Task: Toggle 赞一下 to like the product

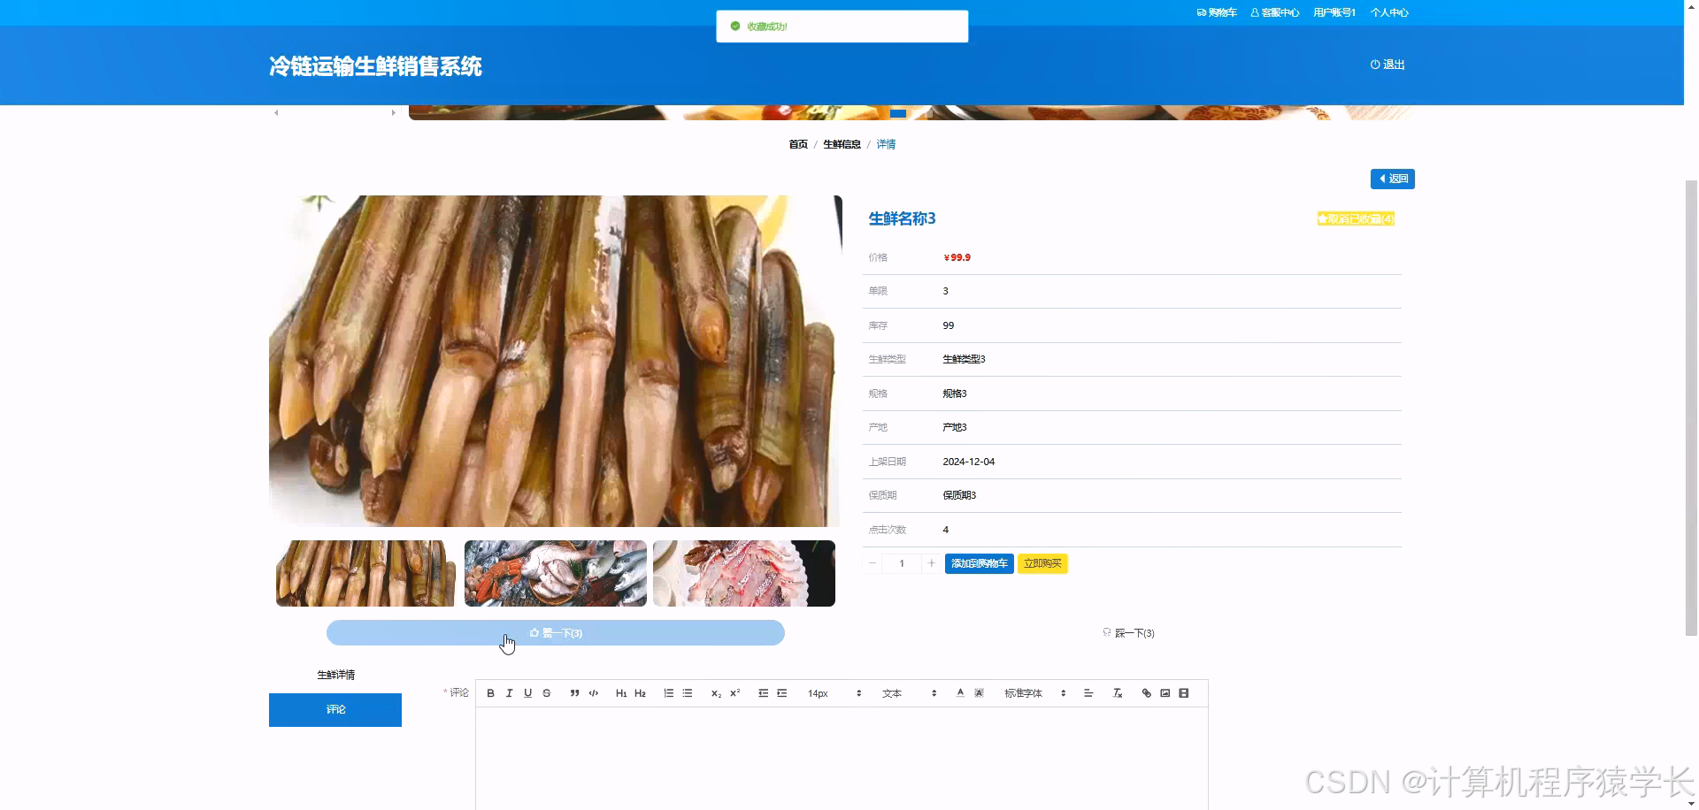Action: [x=555, y=632]
